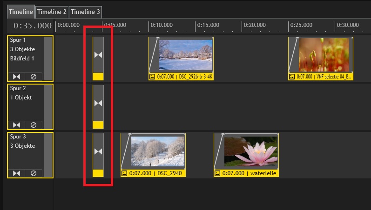
Task: Switch to the Timeline 3 tab
Action: pos(85,11)
